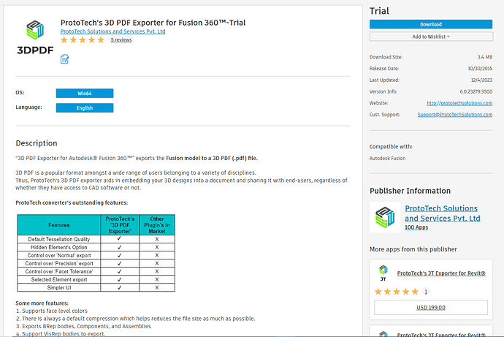Click the write review notepad icon
Viewport: 504px width, 337px height.
[x=64, y=59]
